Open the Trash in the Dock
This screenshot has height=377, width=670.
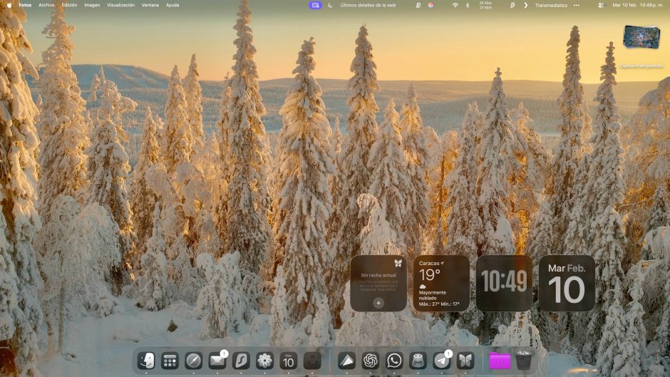click(x=524, y=361)
